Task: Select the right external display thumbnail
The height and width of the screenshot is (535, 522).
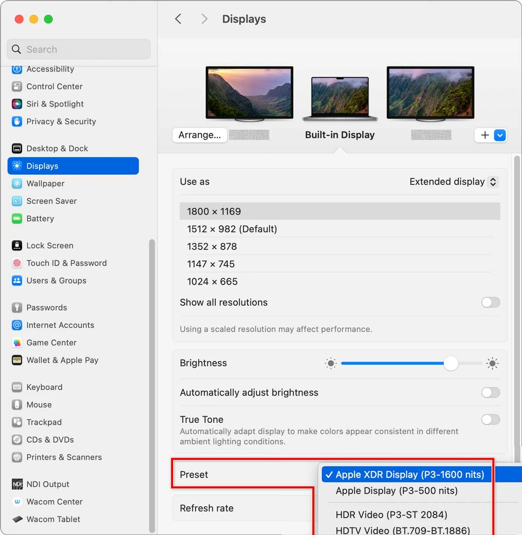Action: (430, 94)
